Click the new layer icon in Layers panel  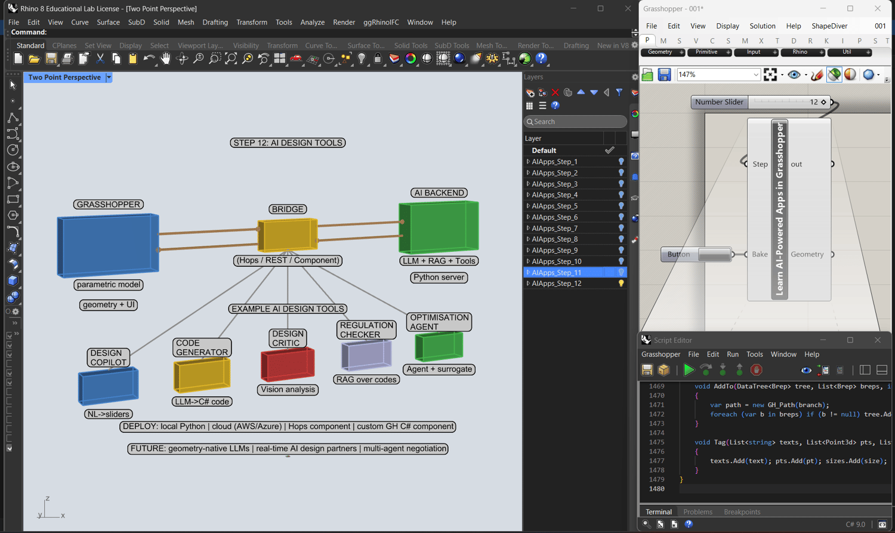[530, 93]
